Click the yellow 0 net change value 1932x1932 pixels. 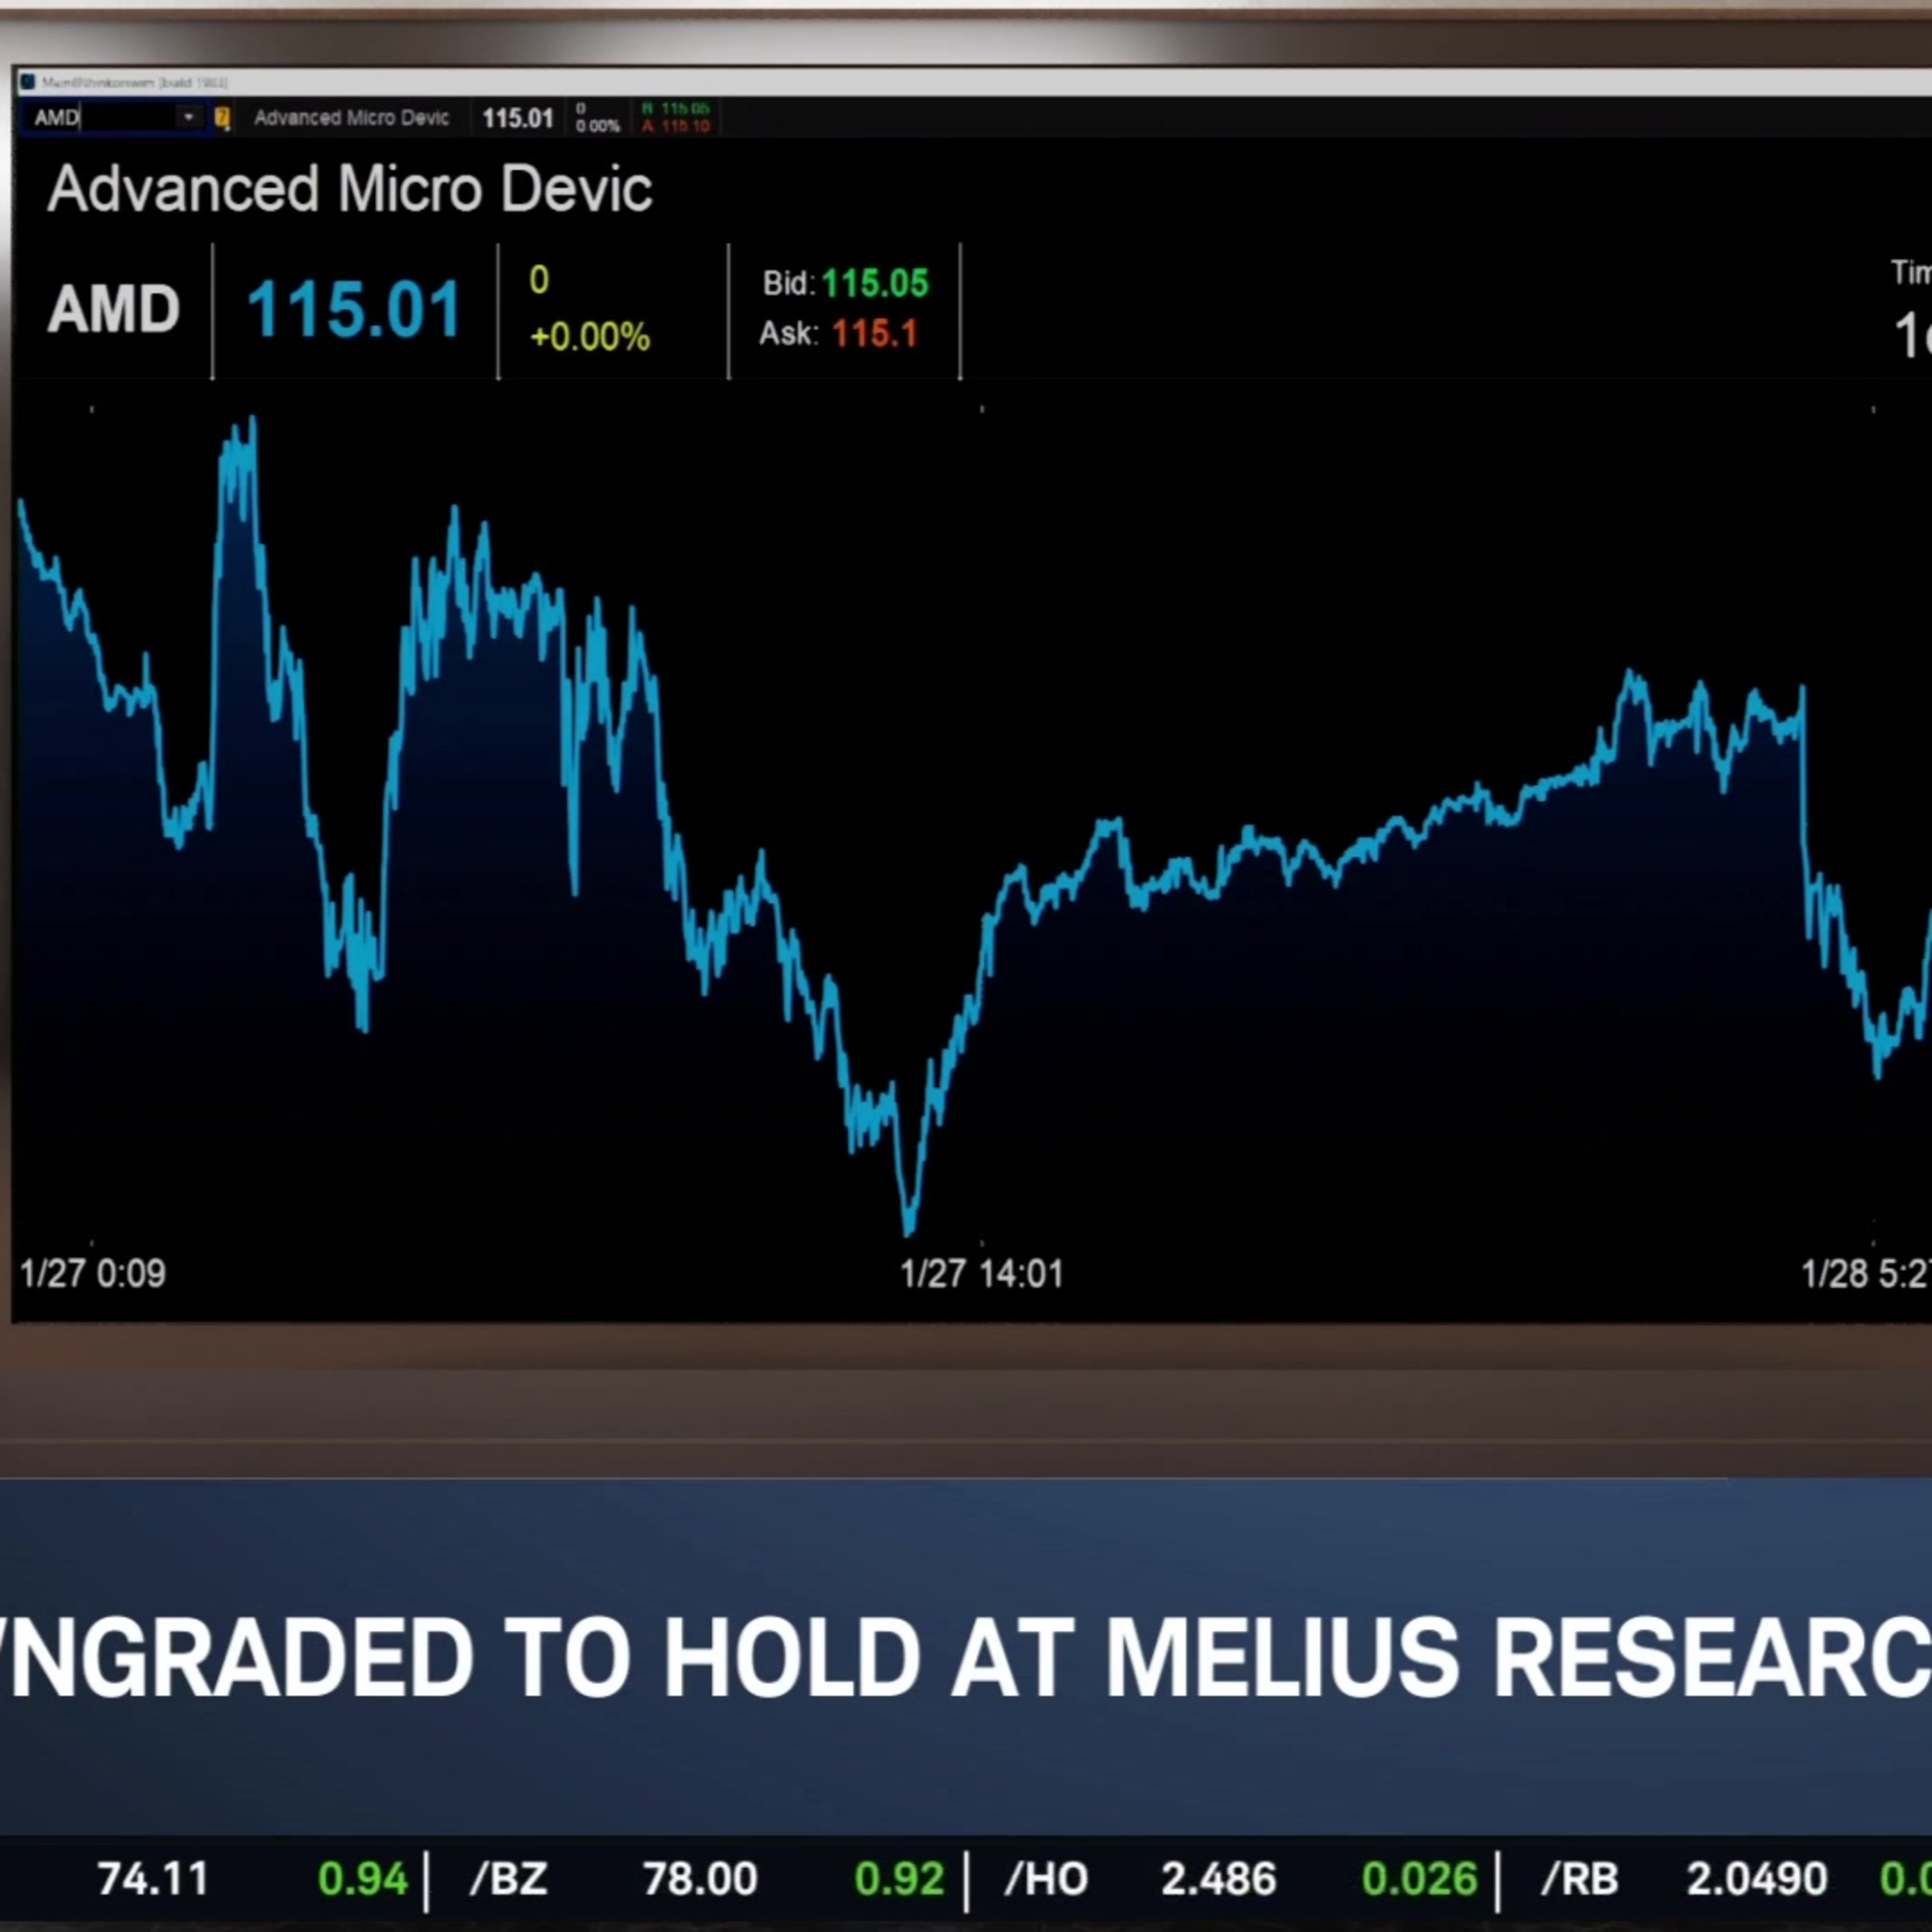[539, 280]
